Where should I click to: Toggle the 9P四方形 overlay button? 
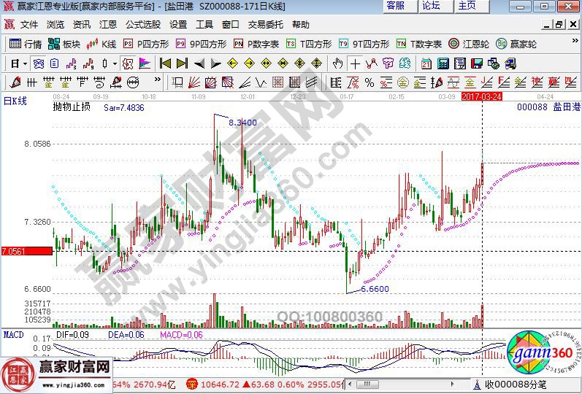point(201,44)
